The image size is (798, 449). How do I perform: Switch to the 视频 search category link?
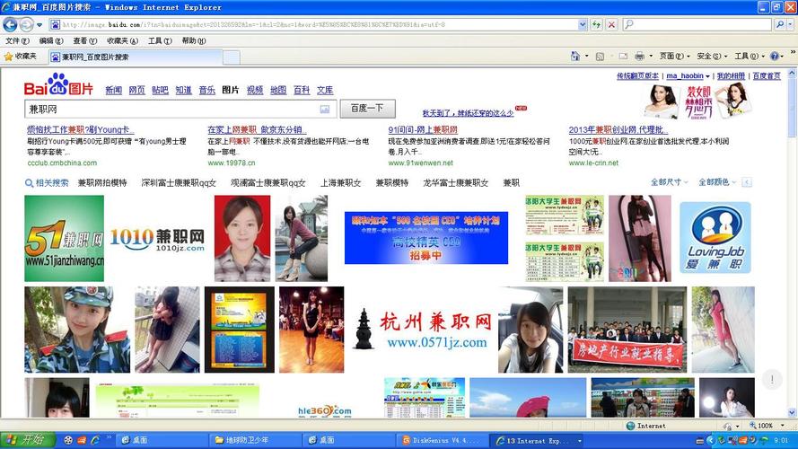(255, 90)
